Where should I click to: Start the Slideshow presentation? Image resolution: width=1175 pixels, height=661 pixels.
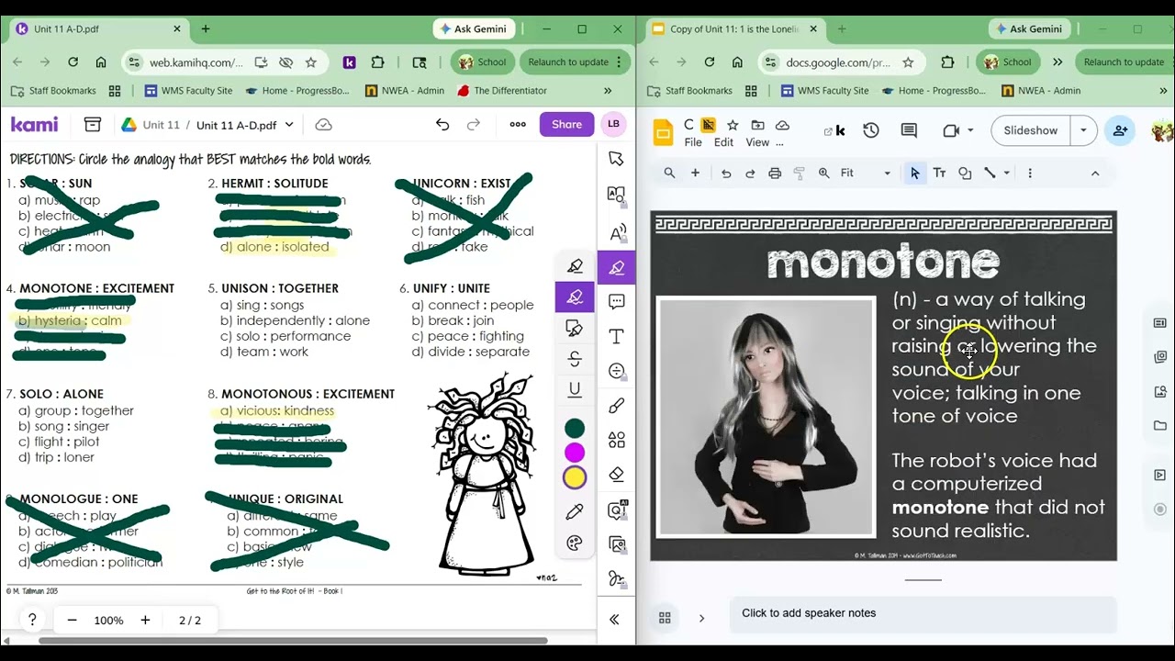point(1031,130)
